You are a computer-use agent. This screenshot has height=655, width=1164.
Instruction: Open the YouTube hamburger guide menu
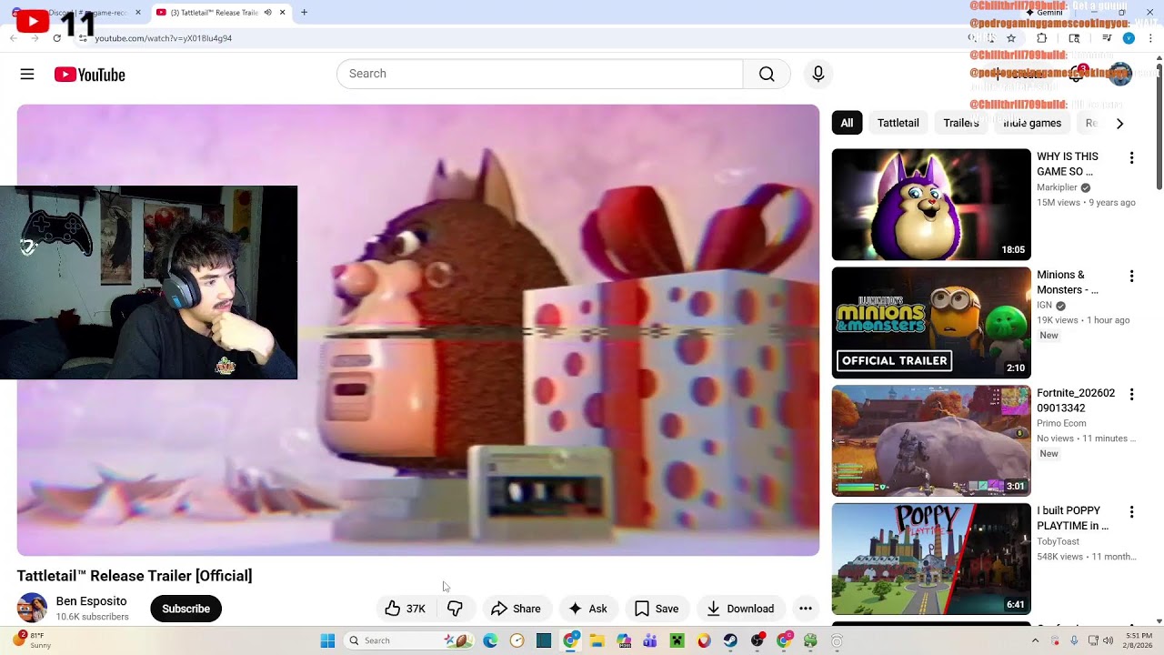coord(27,75)
